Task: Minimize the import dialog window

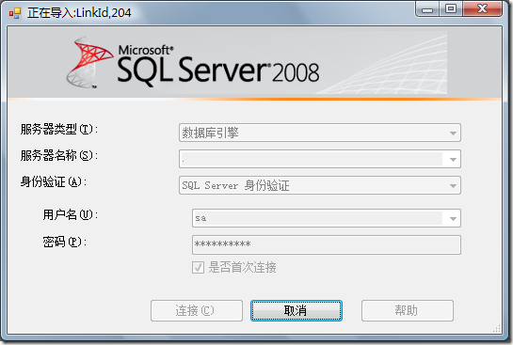Action: [x=427, y=9]
